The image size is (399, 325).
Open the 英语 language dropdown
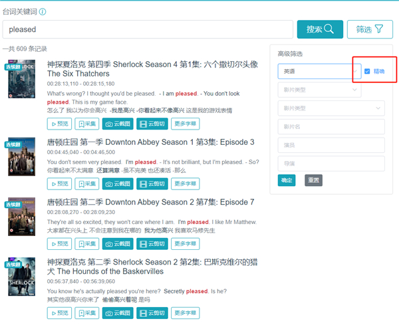319,71
